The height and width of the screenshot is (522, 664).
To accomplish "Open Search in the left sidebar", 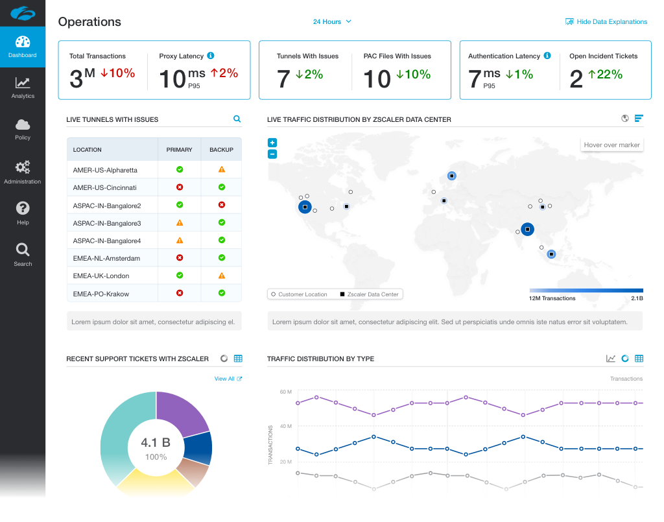I will 23,254.
